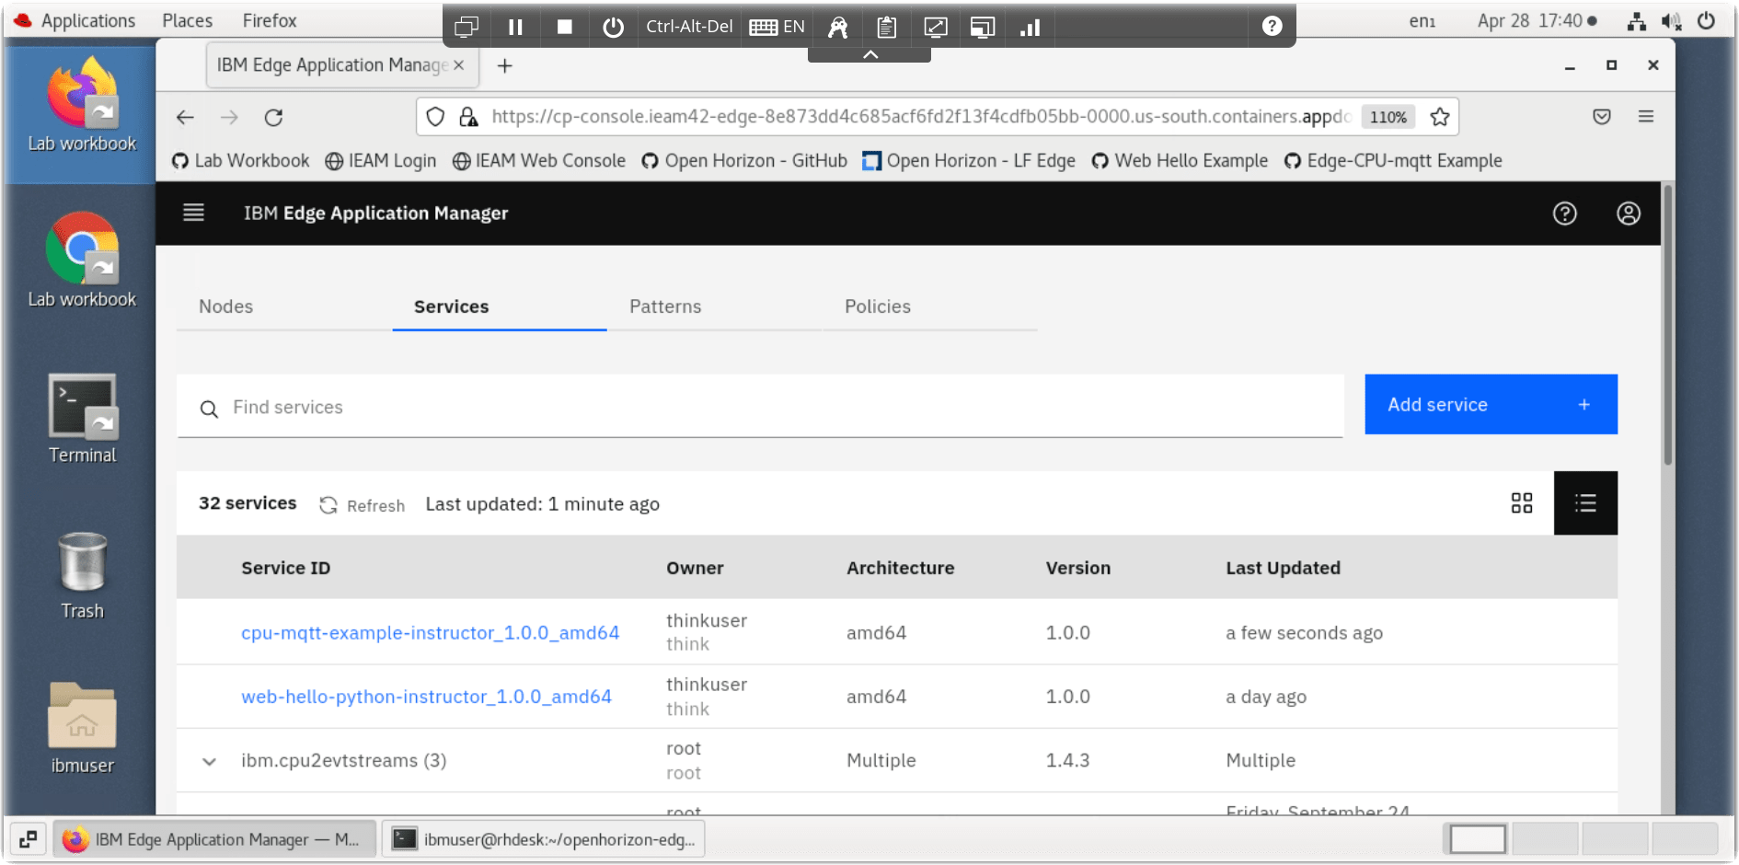Open the Pocket save icon
The width and height of the screenshot is (1739, 865).
pos(1602,117)
